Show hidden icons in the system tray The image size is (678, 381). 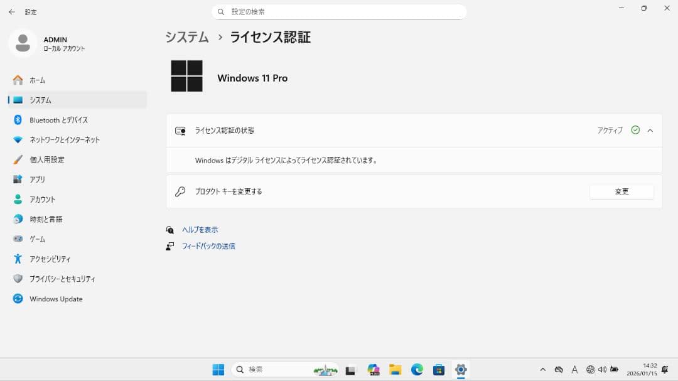543,370
